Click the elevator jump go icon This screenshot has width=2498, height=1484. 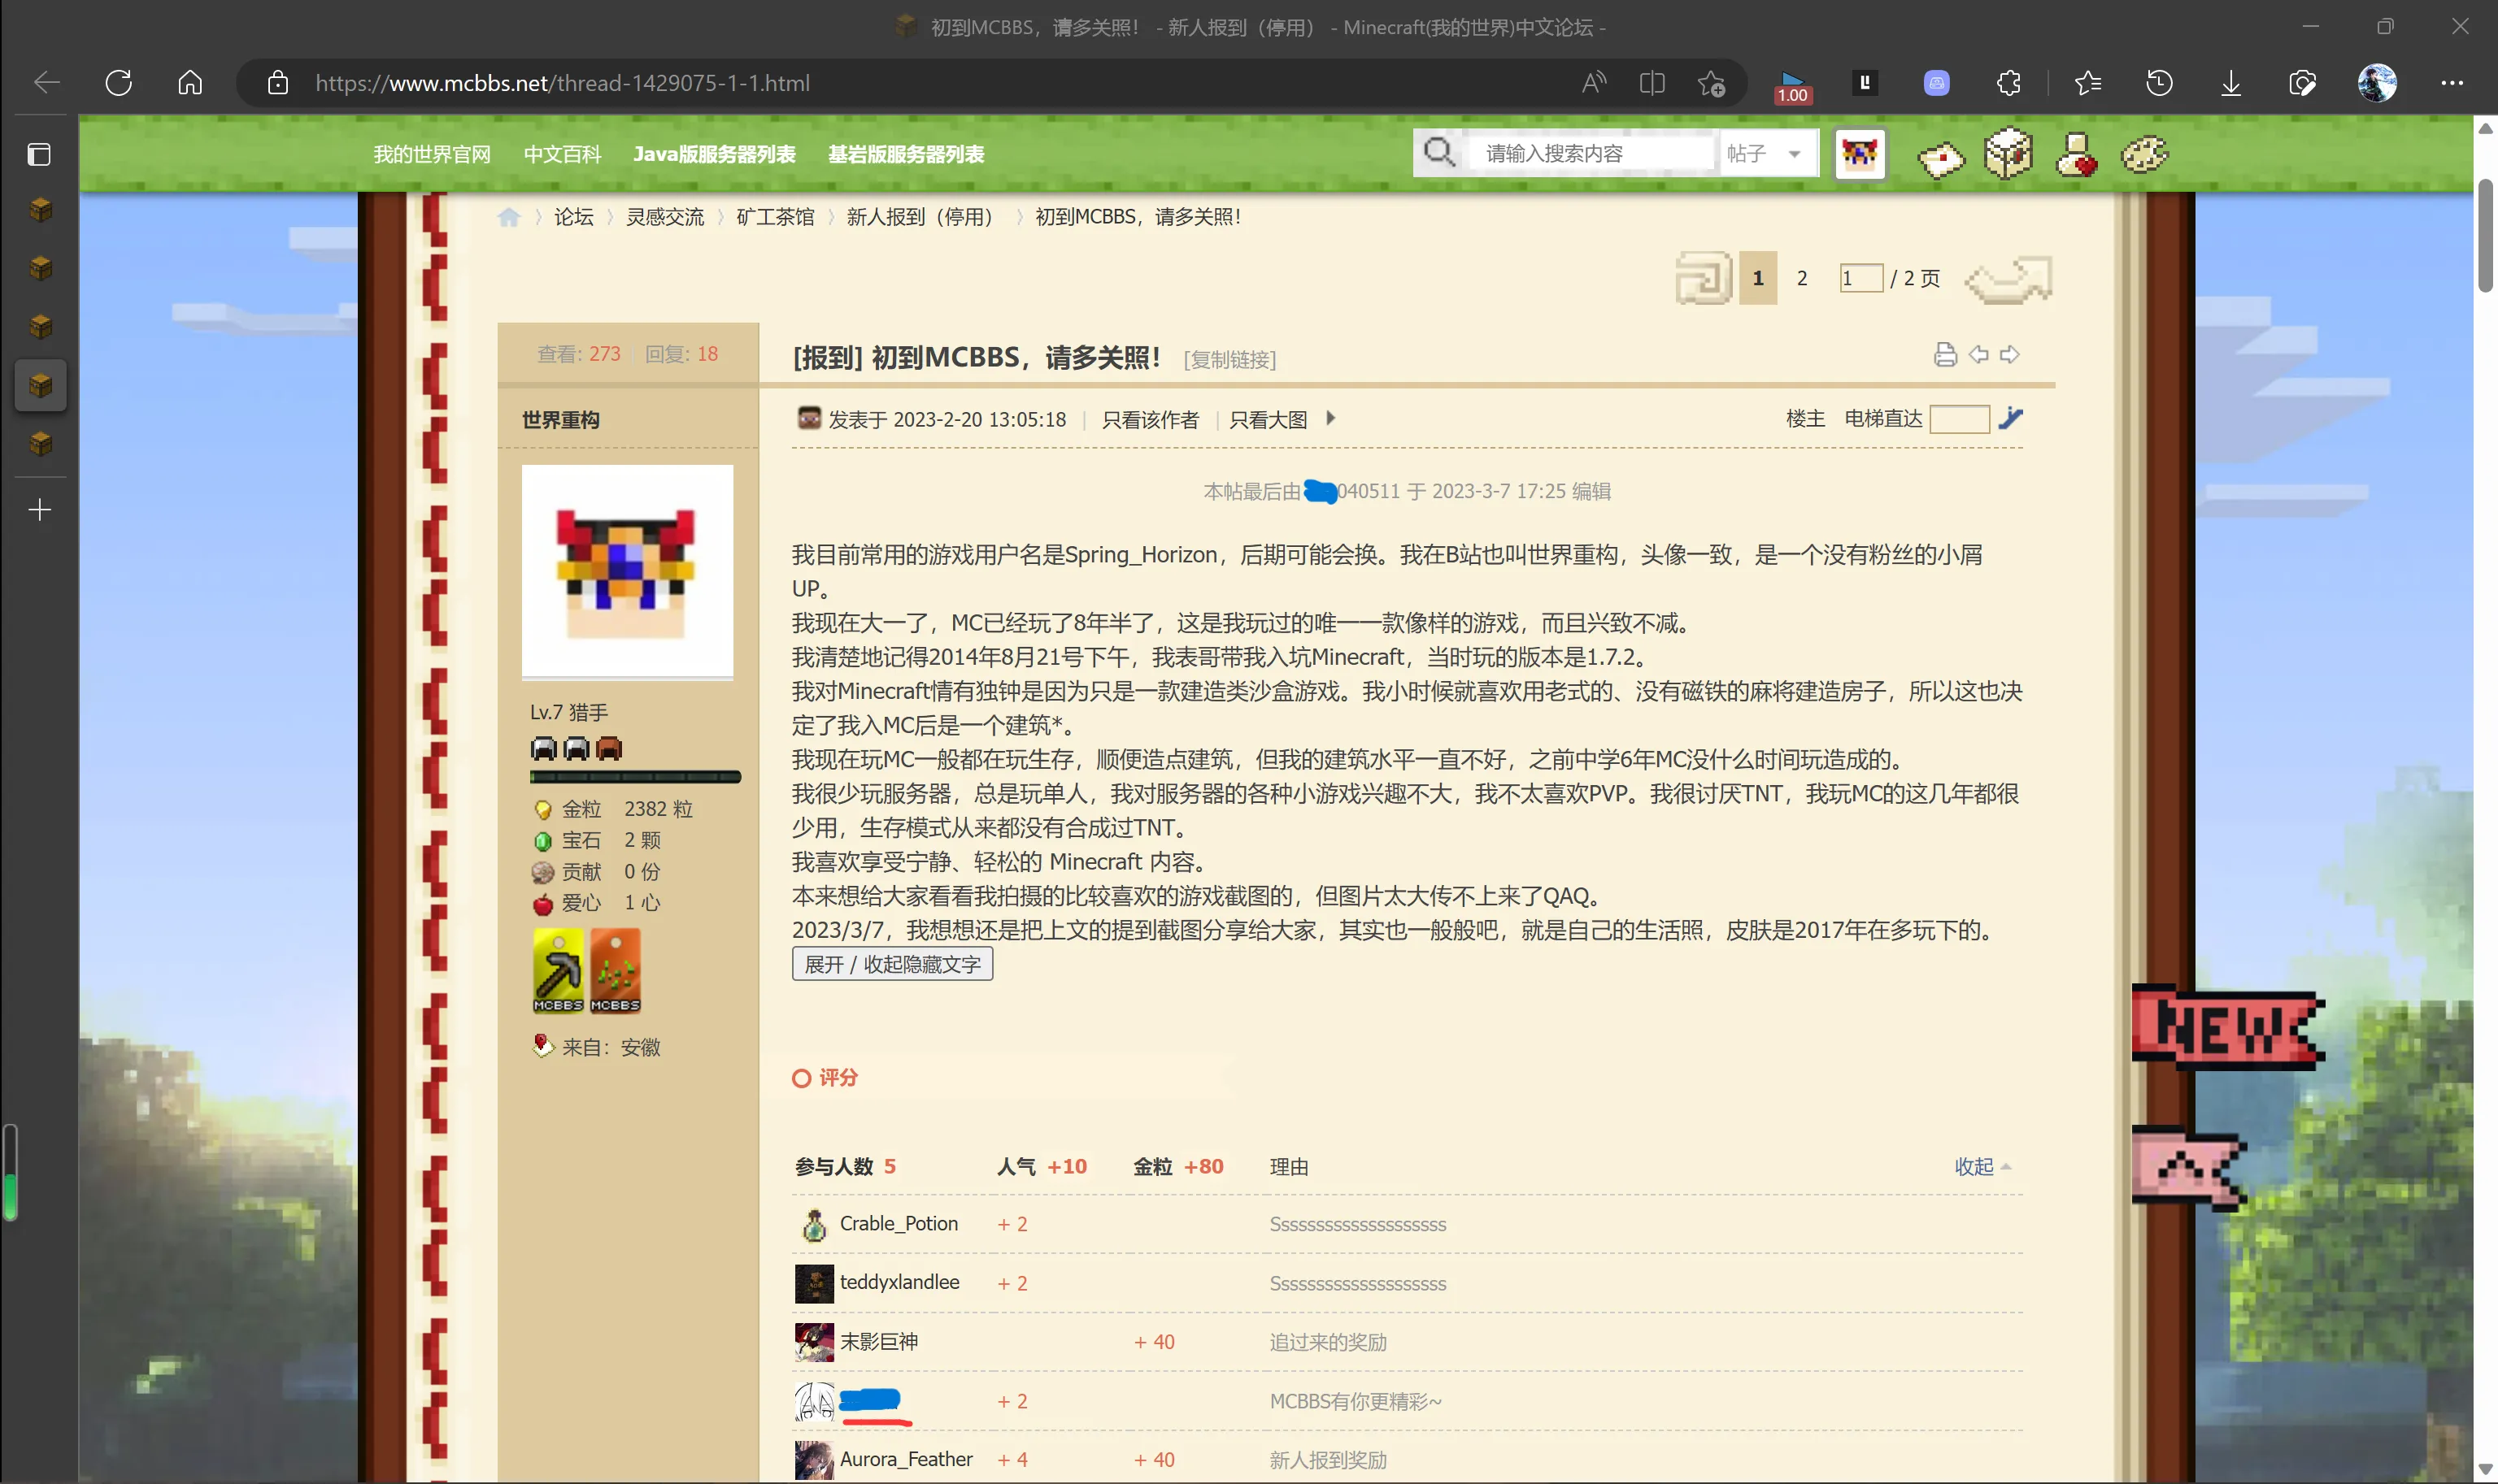pos(2011,418)
